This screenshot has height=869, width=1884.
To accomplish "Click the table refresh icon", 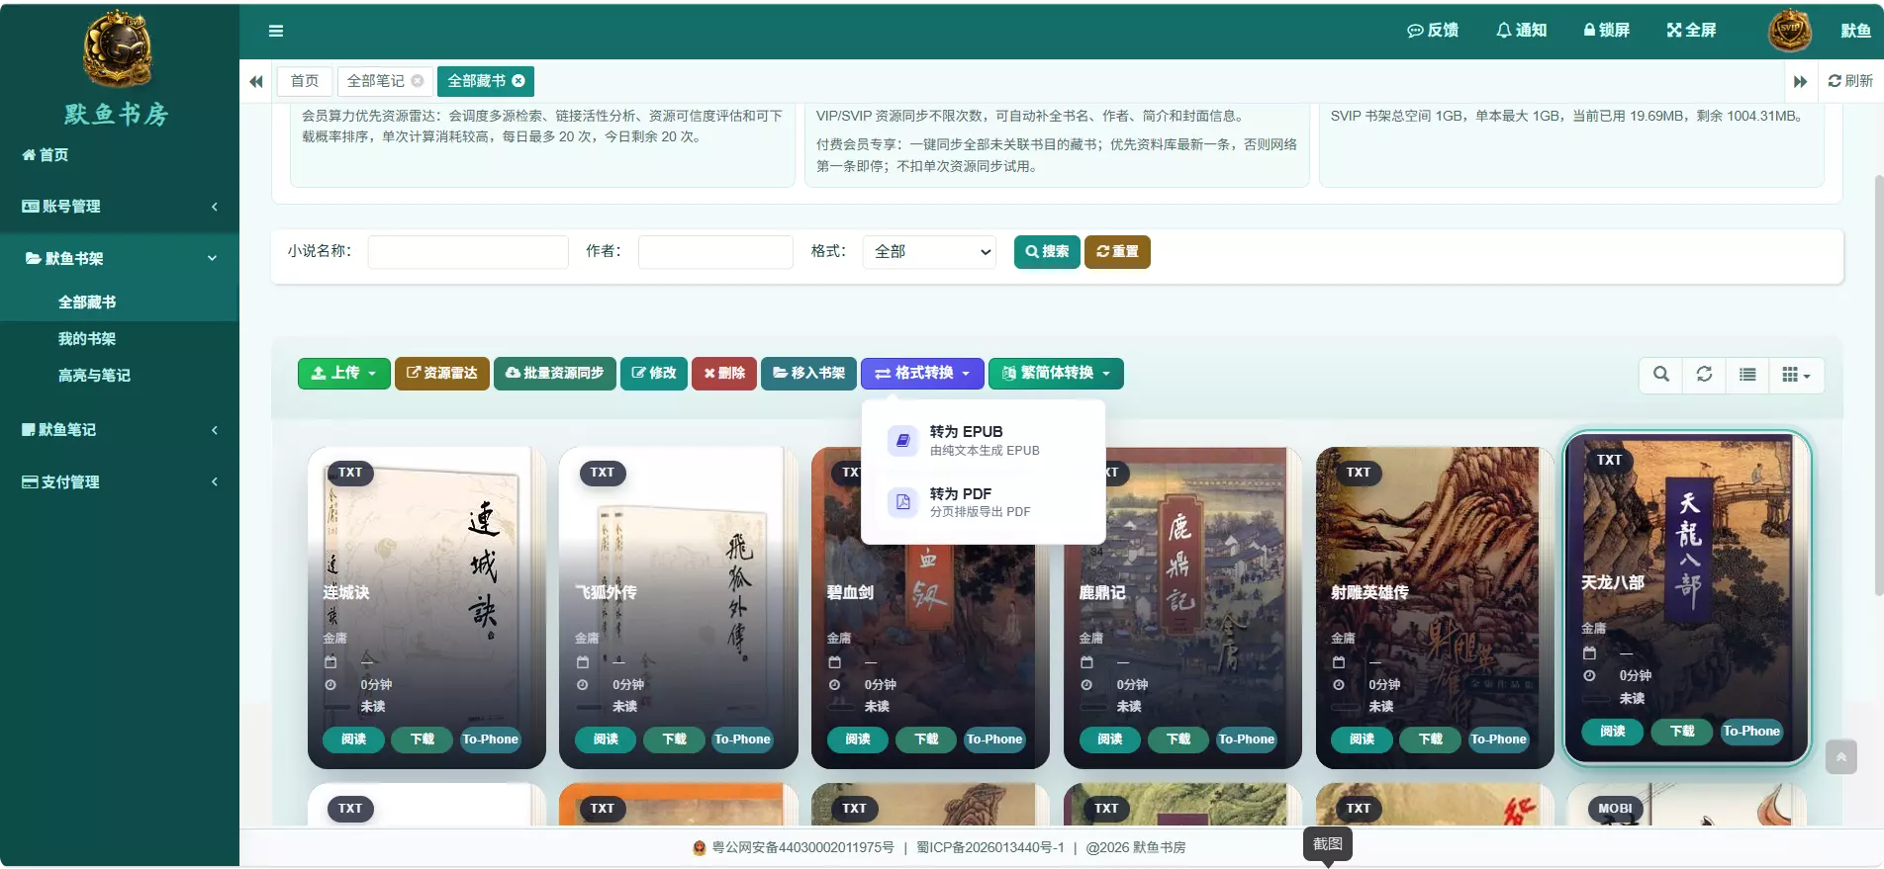I will [x=1704, y=375].
